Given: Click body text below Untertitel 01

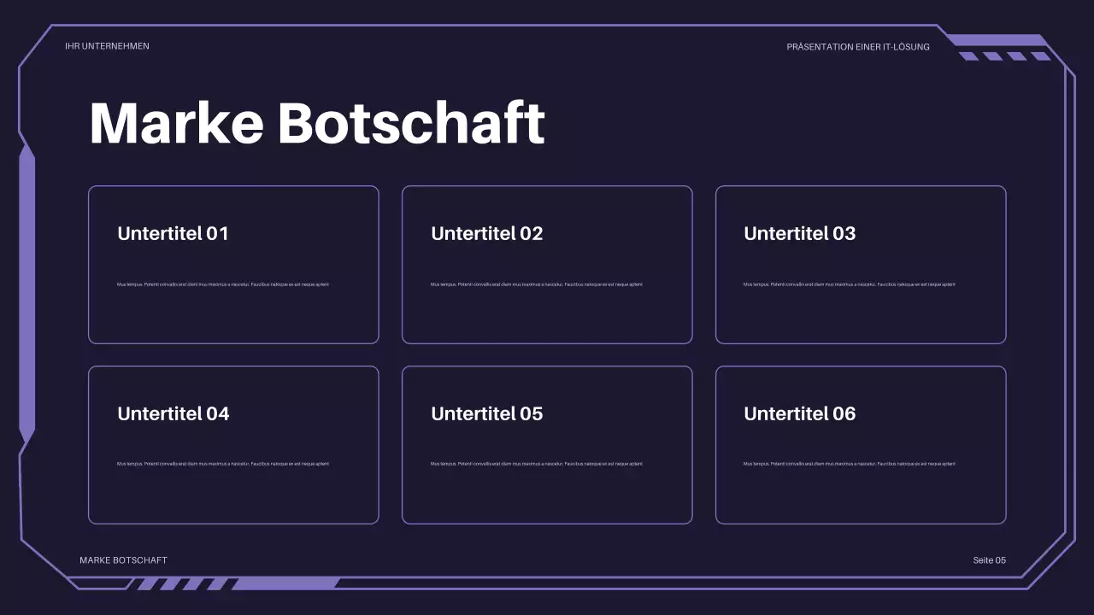Looking at the screenshot, I should pyautogui.click(x=222, y=284).
